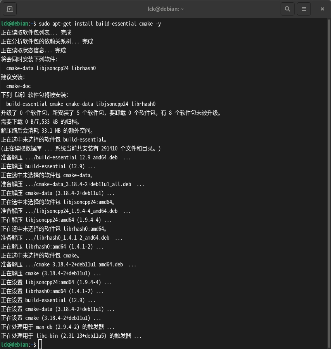Image resolution: width=331 pixels, height=349 pixels.
Task: Click the 'cmake-doc' suggested package
Action: tap(18, 86)
